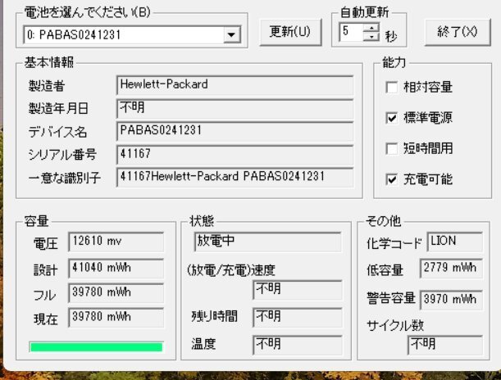Increase auto-update seconds with up arrow

[x=371, y=28]
